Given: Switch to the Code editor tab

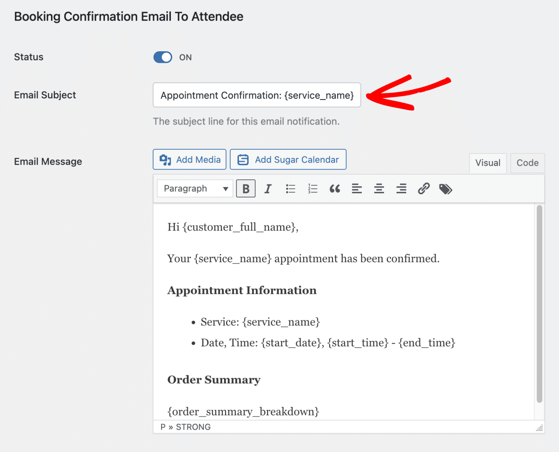Looking at the screenshot, I should 527,163.
